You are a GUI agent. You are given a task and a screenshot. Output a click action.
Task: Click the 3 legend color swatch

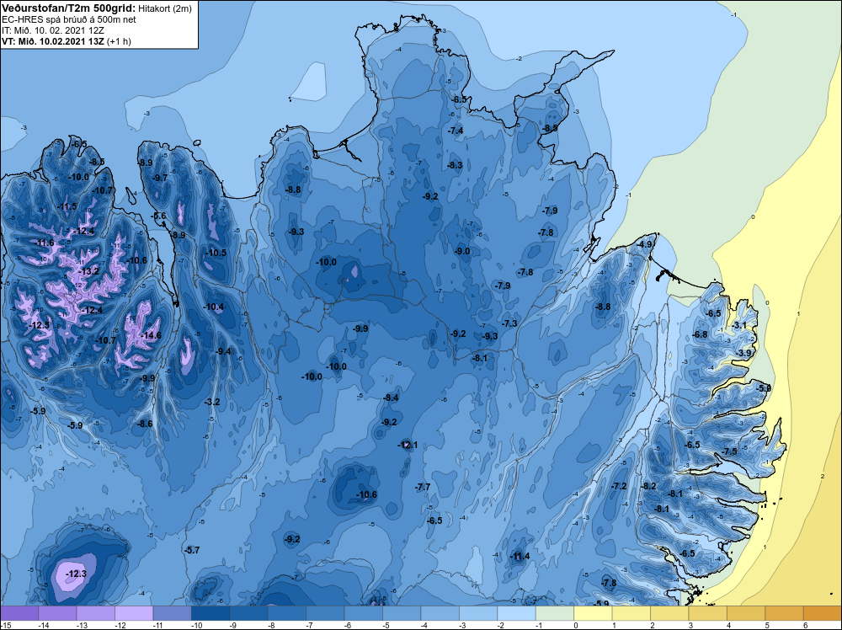pyautogui.click(x=708, y=613)
